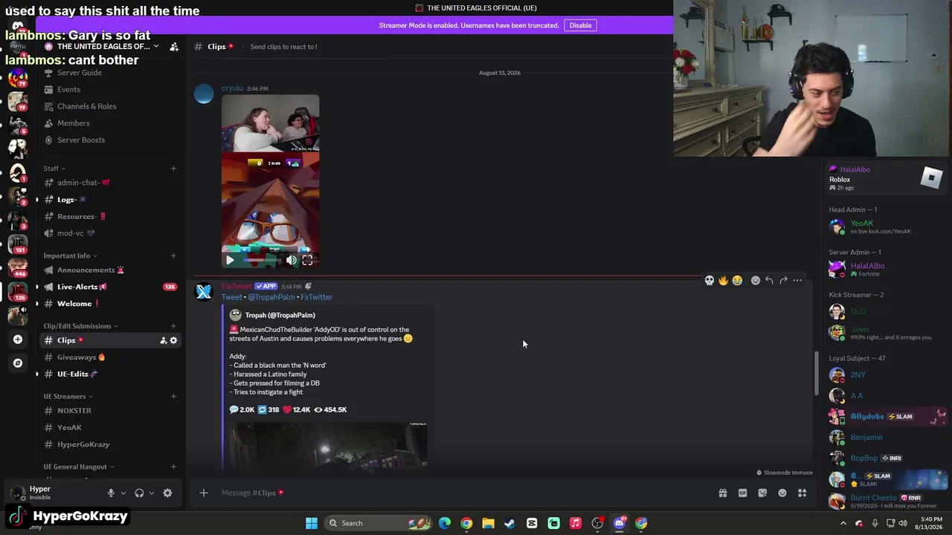Add a server with the plus button
This screenshot has height=535, width=952.
pos(18,340)
